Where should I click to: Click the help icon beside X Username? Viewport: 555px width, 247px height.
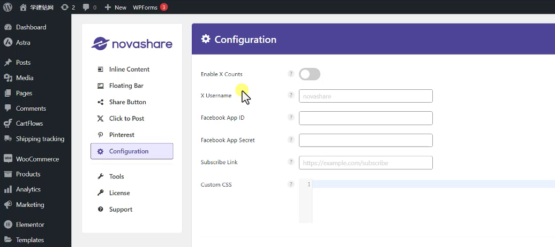[291, 95]
